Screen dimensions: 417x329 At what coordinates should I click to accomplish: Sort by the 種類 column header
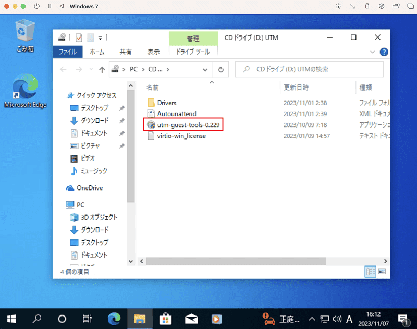pos(366,87)
